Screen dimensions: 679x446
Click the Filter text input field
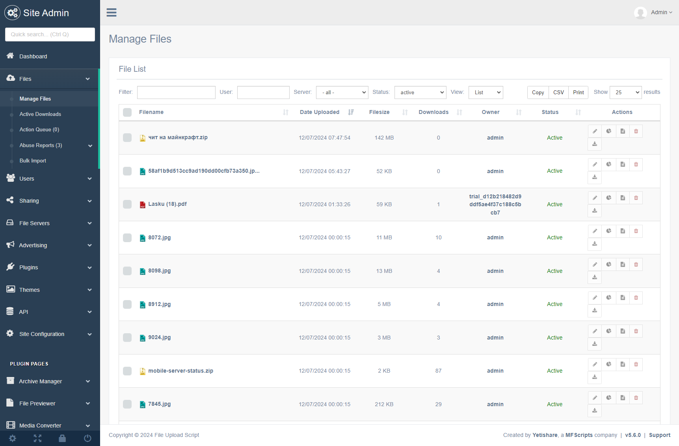(x=176, y=93)
